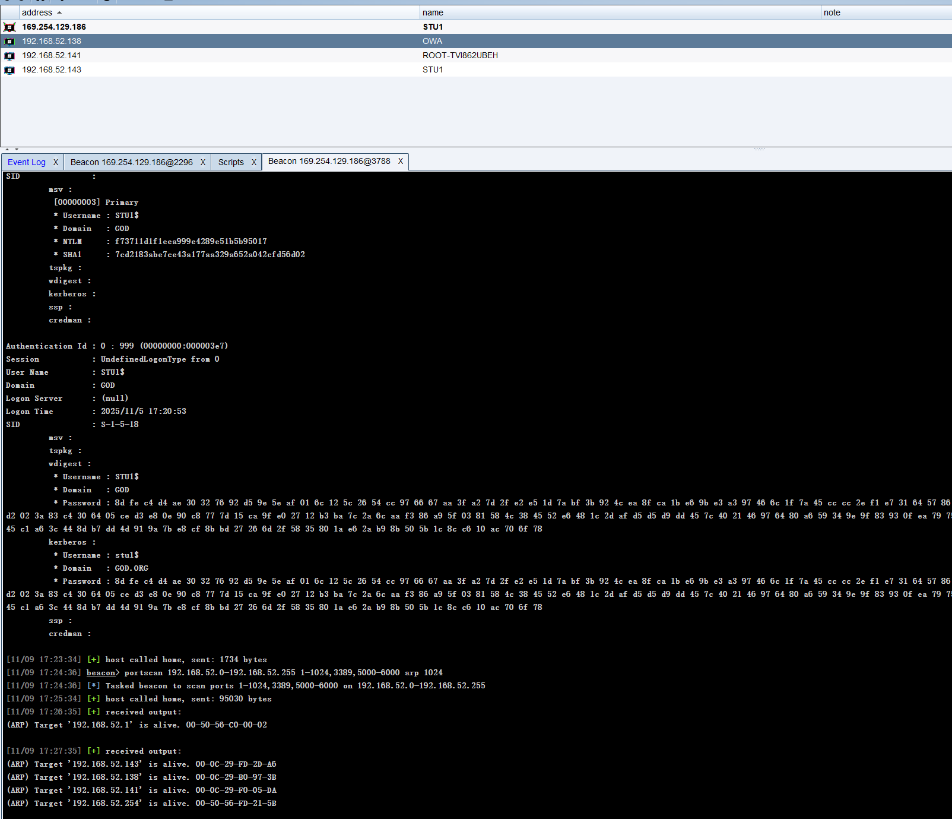Click the SHA1 hash value line
This screenshot has height=819, width=952.
(210, 254)
